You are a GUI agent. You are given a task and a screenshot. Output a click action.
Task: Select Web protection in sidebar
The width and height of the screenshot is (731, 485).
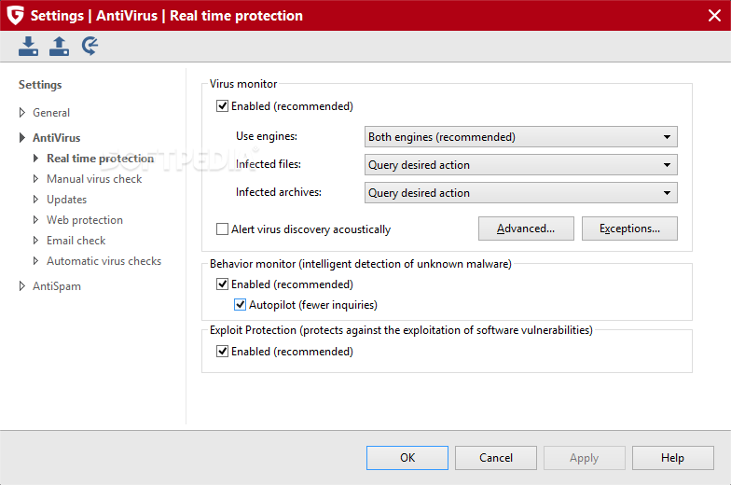85,220
